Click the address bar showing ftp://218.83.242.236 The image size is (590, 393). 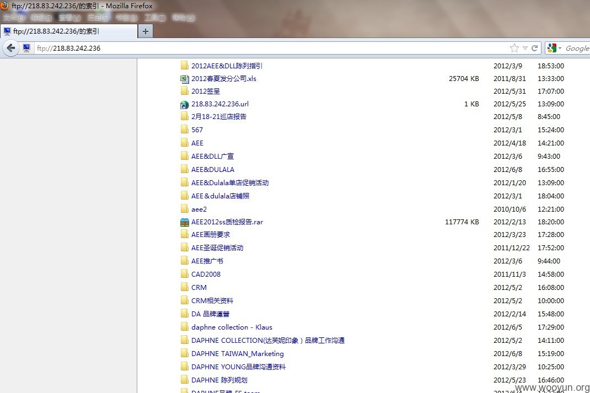272,48
